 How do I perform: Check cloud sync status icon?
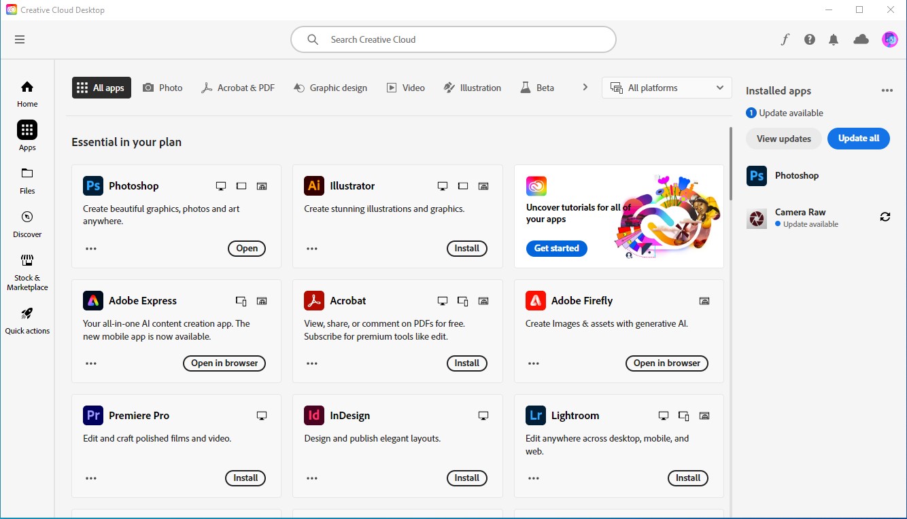(861, 39)
